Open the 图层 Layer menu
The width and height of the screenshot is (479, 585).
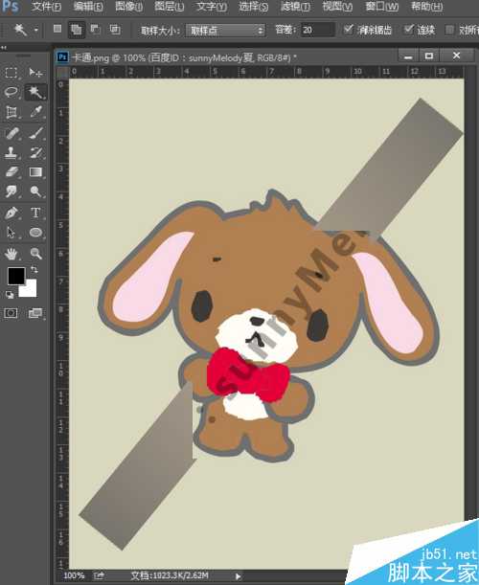tap(170, 7)
